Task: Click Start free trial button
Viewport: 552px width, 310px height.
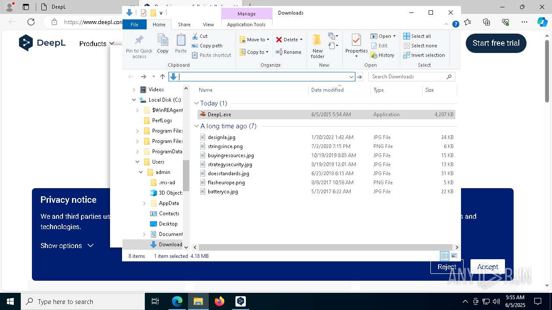Action: [496, 43]
